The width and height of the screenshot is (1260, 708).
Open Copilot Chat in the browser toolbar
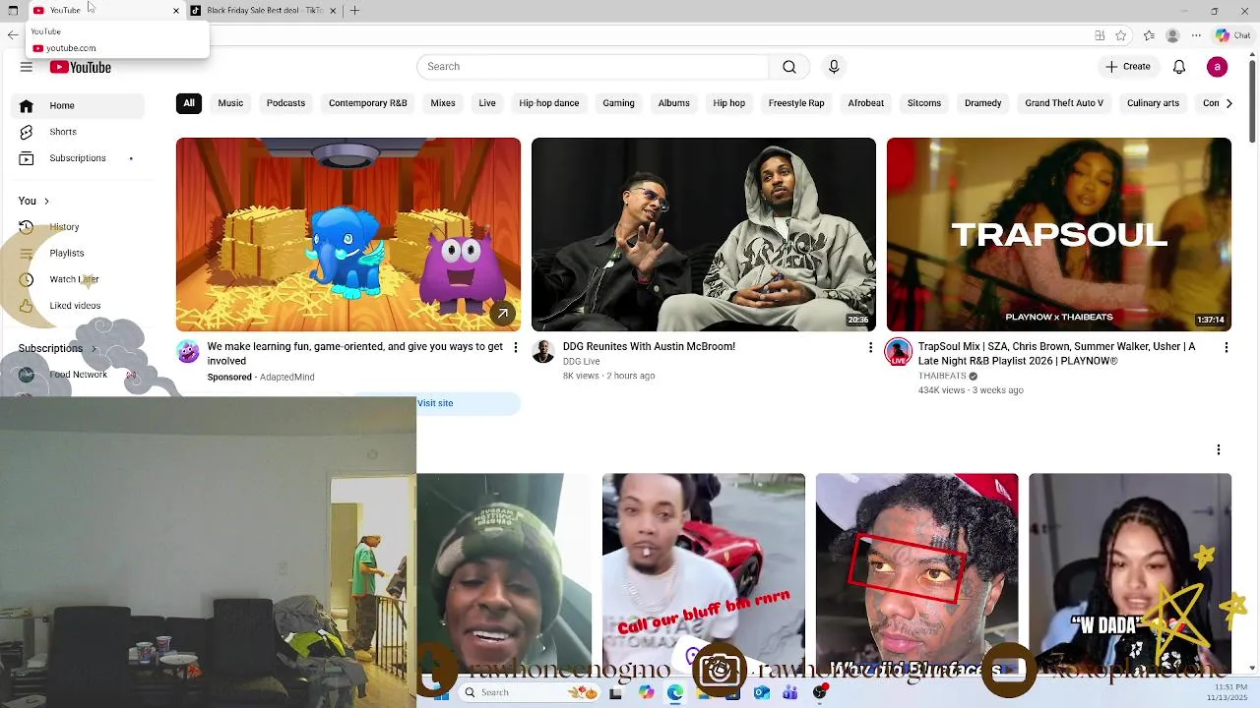click(x=1232, y=35)
